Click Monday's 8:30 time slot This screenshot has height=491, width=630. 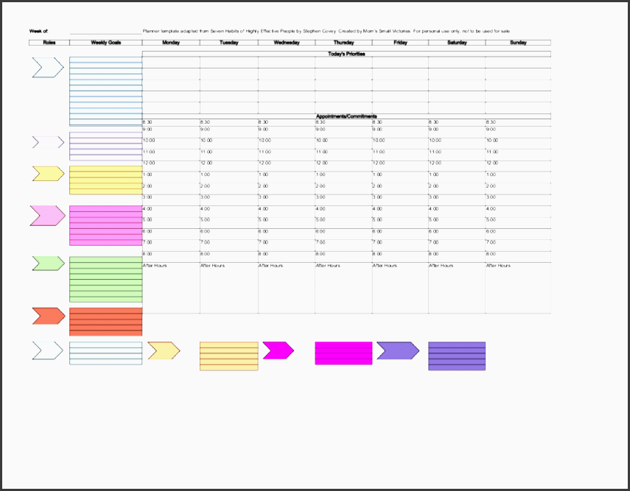tap(171, 122)
